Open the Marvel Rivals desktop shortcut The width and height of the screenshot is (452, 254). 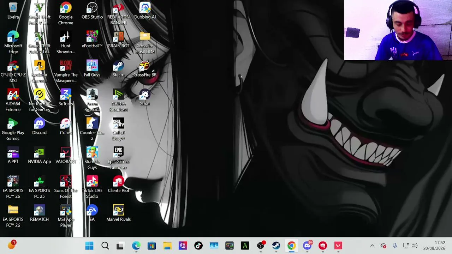click(118, 213)
